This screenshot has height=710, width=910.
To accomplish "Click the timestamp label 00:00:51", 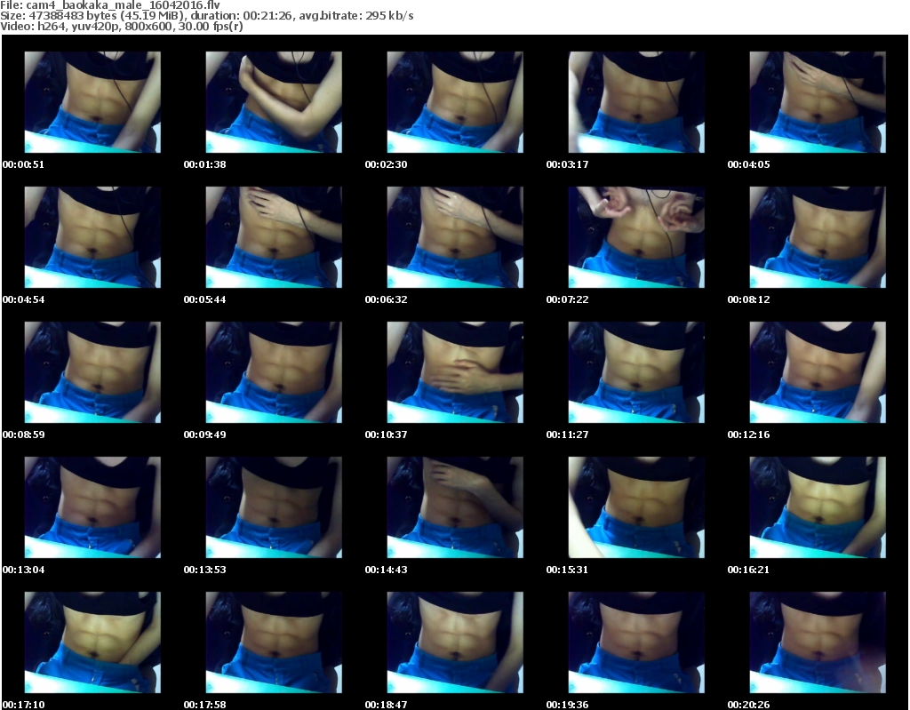I will [x=23, y=164].
